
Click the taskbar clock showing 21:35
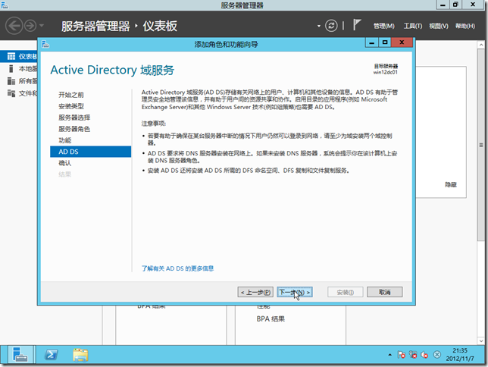coord(460,355)
